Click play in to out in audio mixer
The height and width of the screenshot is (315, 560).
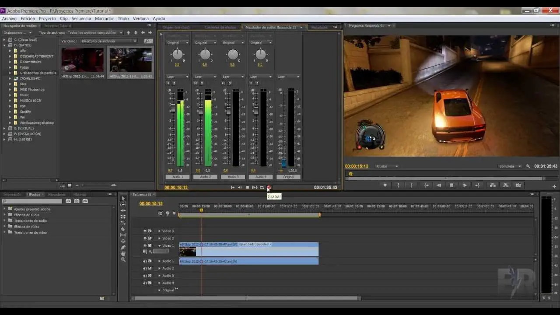coord(255,187)
